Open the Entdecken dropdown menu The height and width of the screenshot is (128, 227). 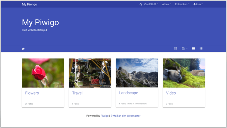point(182,4)
